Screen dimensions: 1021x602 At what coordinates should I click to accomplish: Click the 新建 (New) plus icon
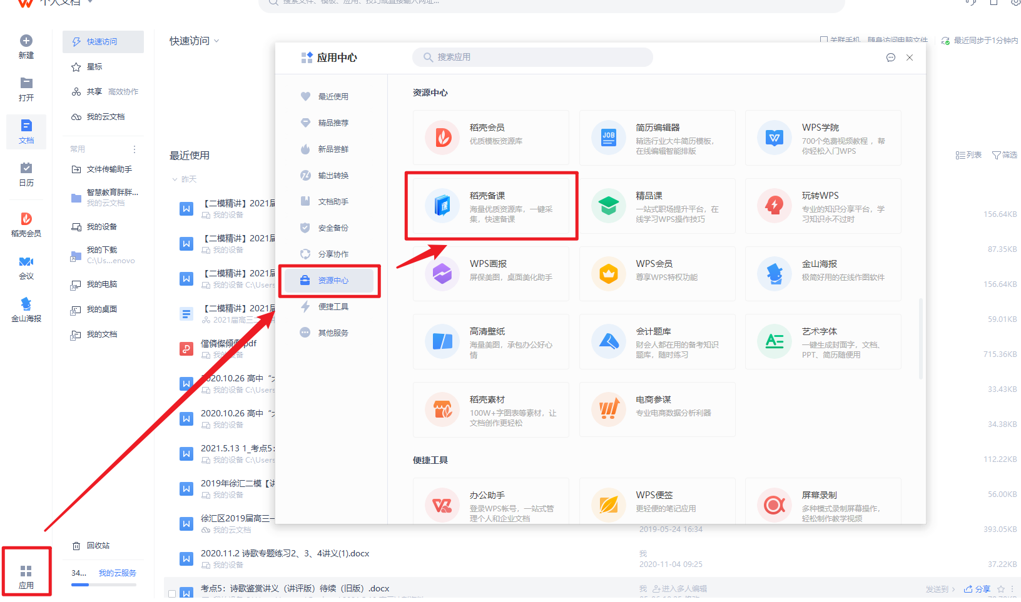pyautogui.click(x=26, y=41)
